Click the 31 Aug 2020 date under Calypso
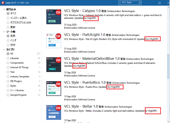Screen dimensions: 170x123 coord(70,25)
